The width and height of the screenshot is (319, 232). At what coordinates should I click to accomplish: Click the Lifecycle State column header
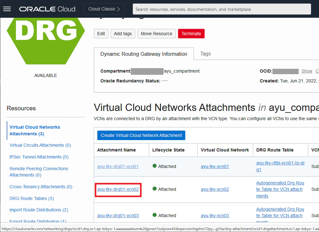coord(168,150)
